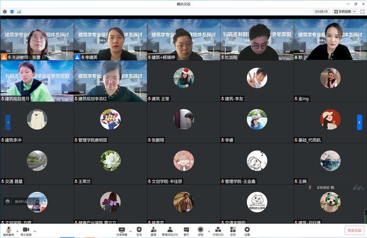Screen dimensions: 367x238
Task: Open 管理成员 participants panel
Action: [x=170, y=230]
